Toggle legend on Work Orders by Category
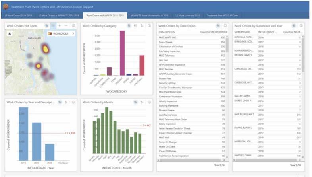 click(135, 26)
